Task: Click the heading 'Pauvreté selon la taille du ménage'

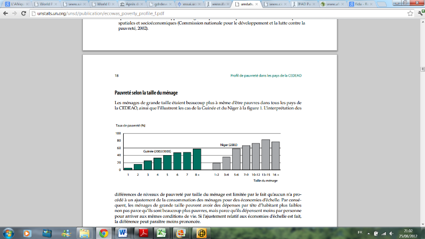Action: [x=146, y=92]
